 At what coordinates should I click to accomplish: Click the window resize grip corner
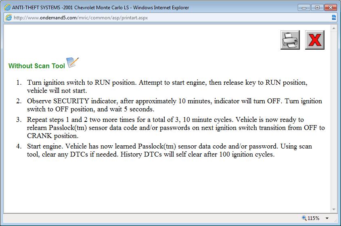click(x=335, y=220)
